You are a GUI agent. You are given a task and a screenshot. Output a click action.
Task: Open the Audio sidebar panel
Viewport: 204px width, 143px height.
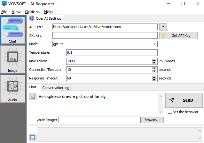(13, 88)
